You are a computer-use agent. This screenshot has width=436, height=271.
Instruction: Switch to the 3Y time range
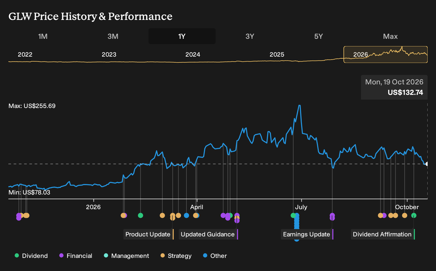[x=250, y=36]
